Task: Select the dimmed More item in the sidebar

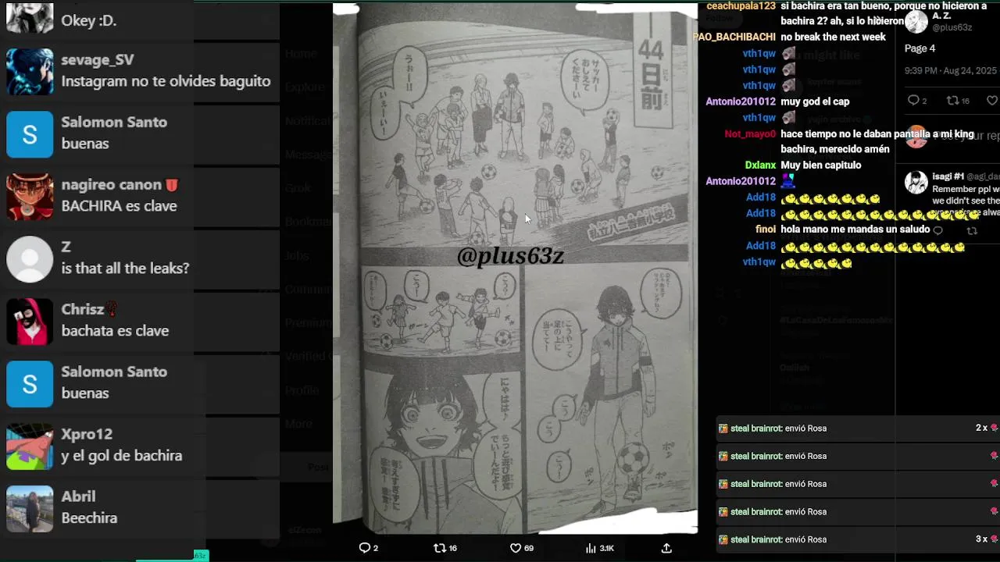Action: (x=299, y=424)
